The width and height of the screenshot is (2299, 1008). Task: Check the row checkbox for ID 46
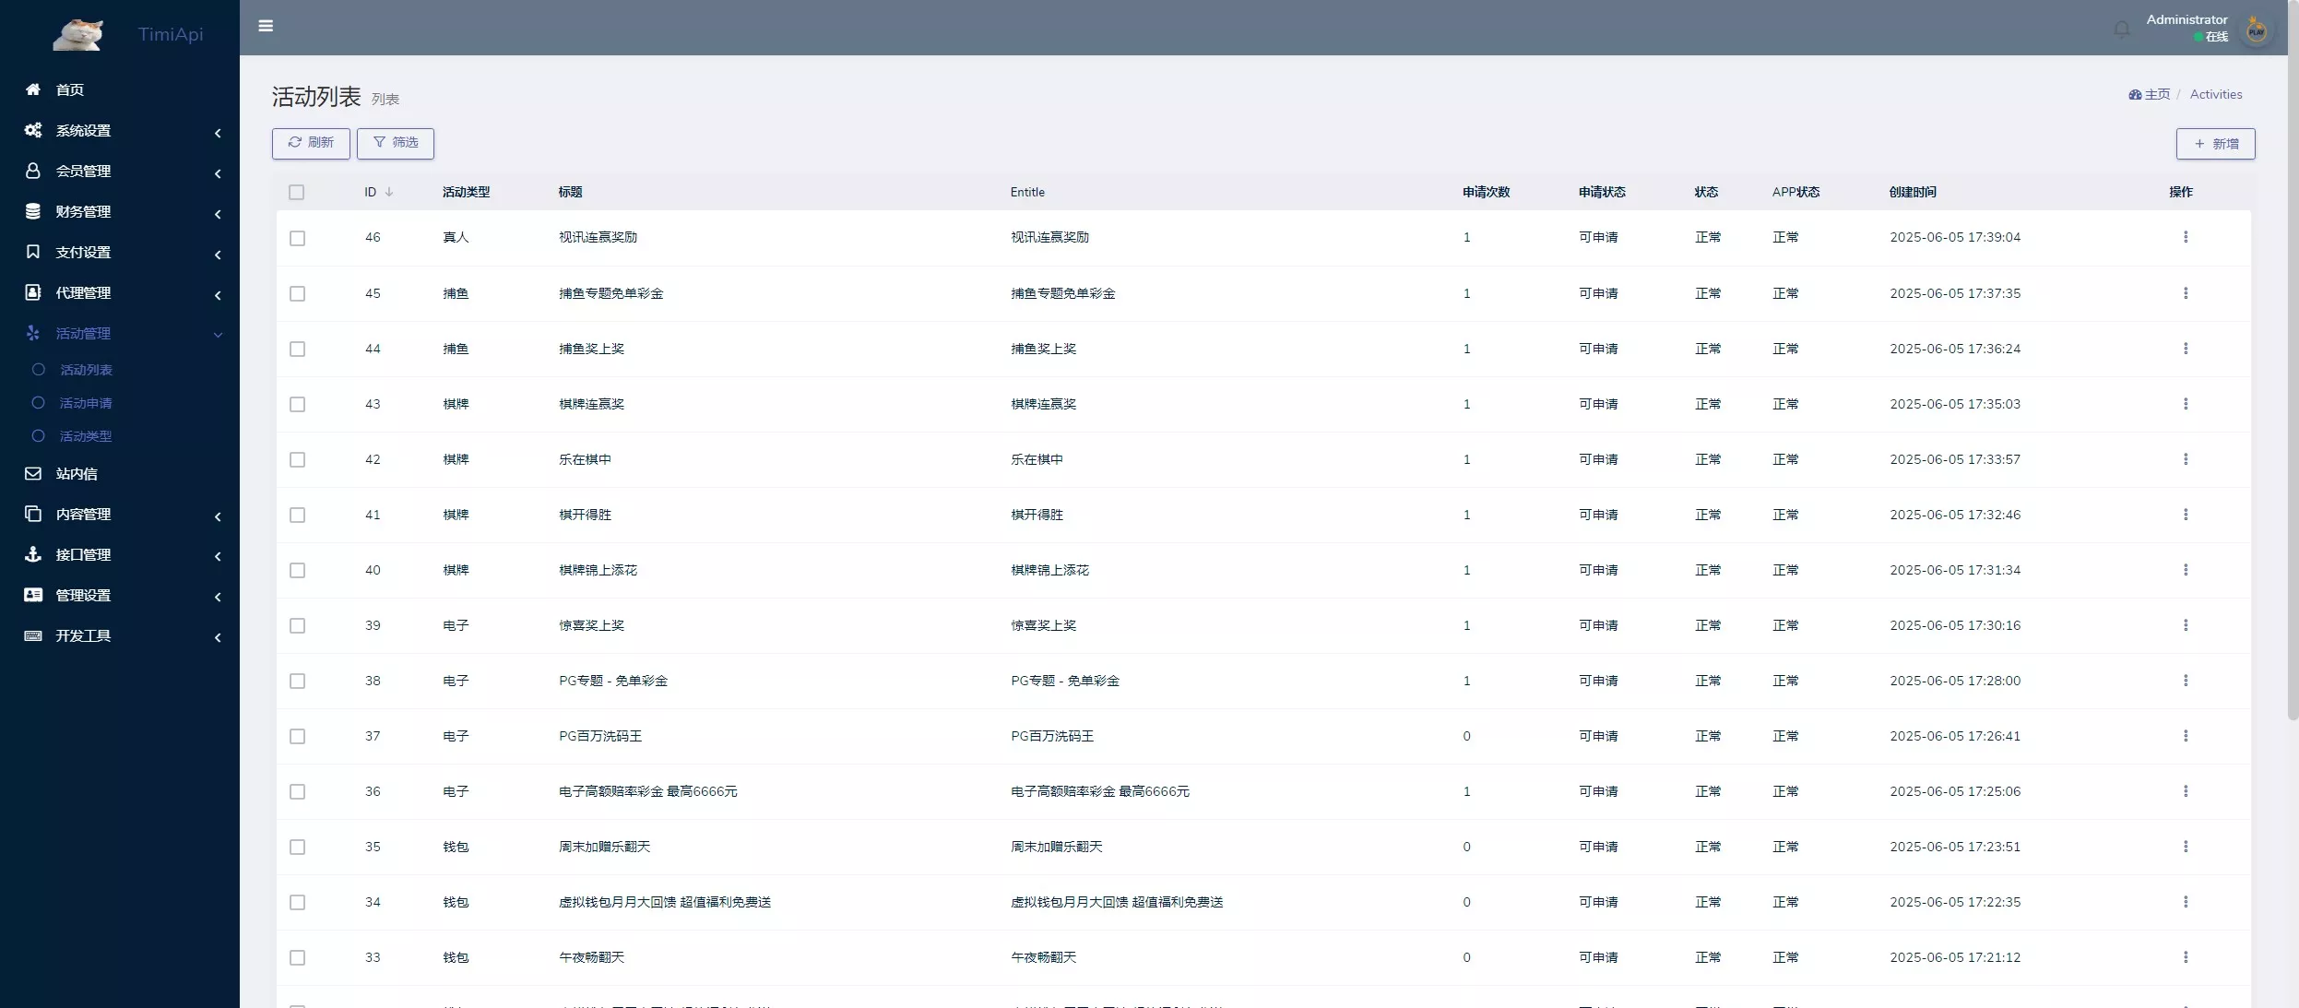297,238
